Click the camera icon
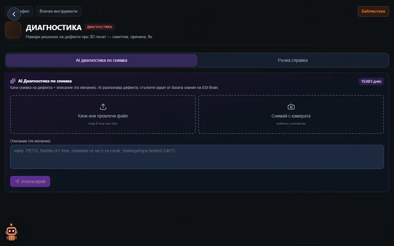Image resolution: width=394 pixels, height=246 pixels. (x=291, y=107)
